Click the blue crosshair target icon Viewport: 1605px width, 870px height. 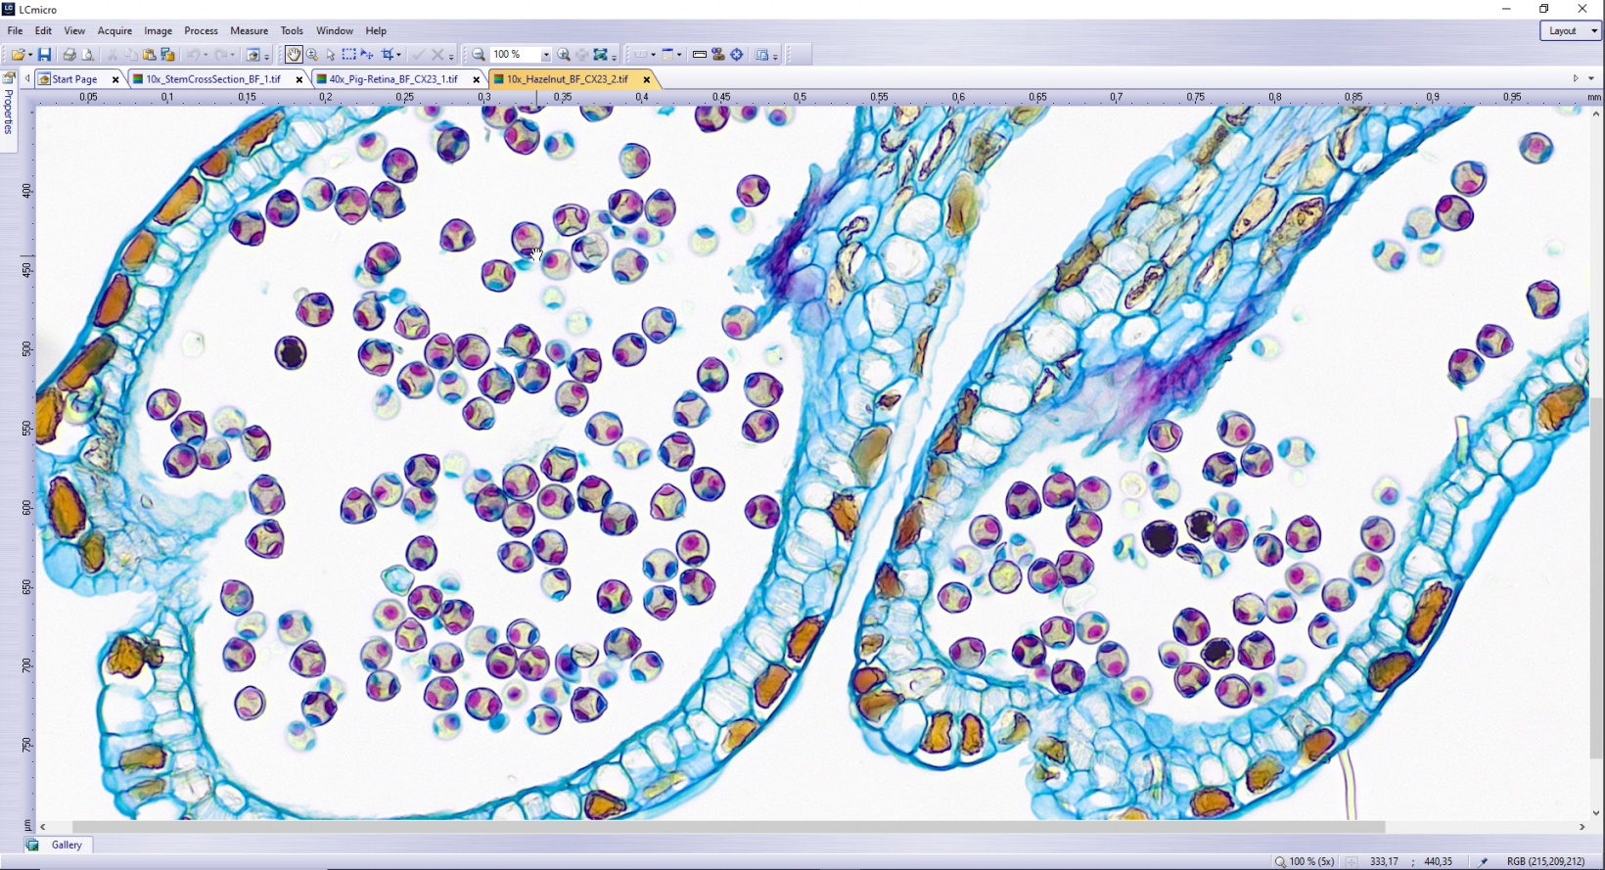pyautogui.click(x=737, y=55)
